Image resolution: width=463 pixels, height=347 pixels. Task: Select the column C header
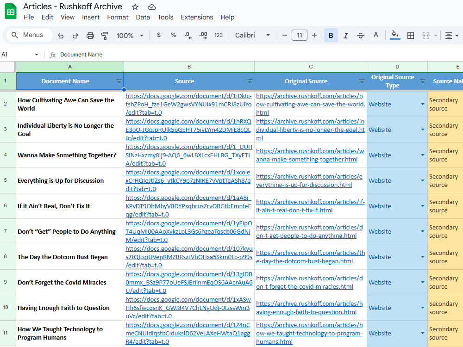(x=311, y=67)
